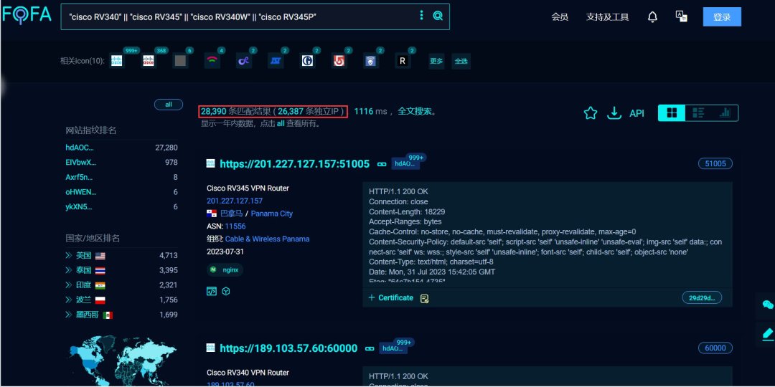The width and height of the screenshot is (775, 387).
Task: Click Cable & Wireless Panama link
Action: click(268, 239)
